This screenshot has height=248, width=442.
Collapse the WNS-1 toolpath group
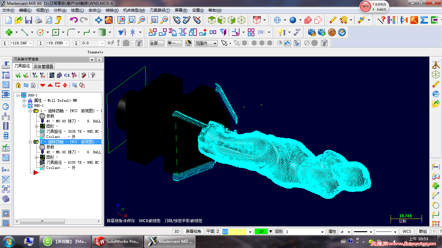click(x=24, y=106)
